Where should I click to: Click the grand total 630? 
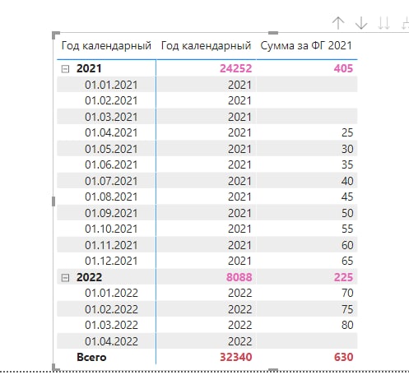coord(343,357)
